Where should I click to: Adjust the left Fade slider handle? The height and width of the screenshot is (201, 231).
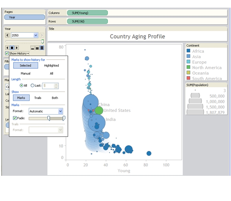49,118
